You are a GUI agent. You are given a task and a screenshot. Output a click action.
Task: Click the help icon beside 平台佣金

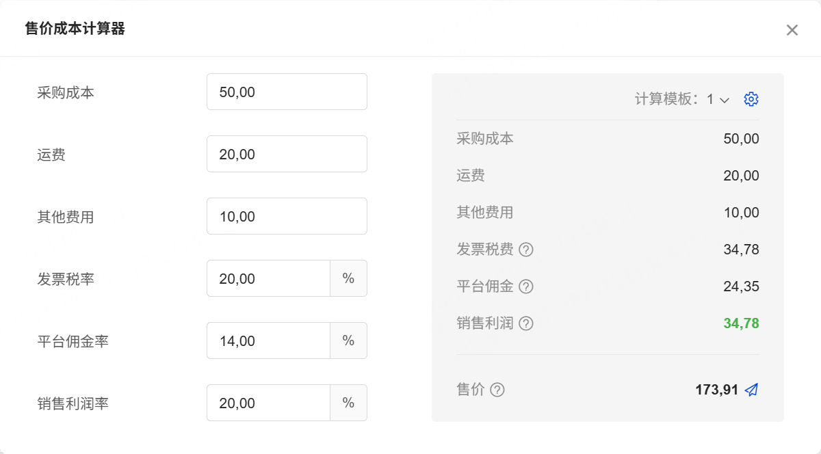[526, 286]
